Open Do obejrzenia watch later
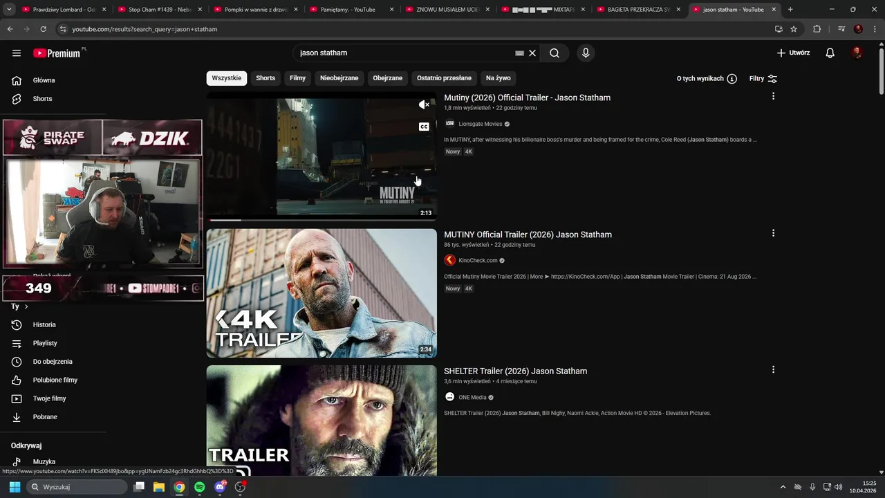885x498 pixels. 53,362
